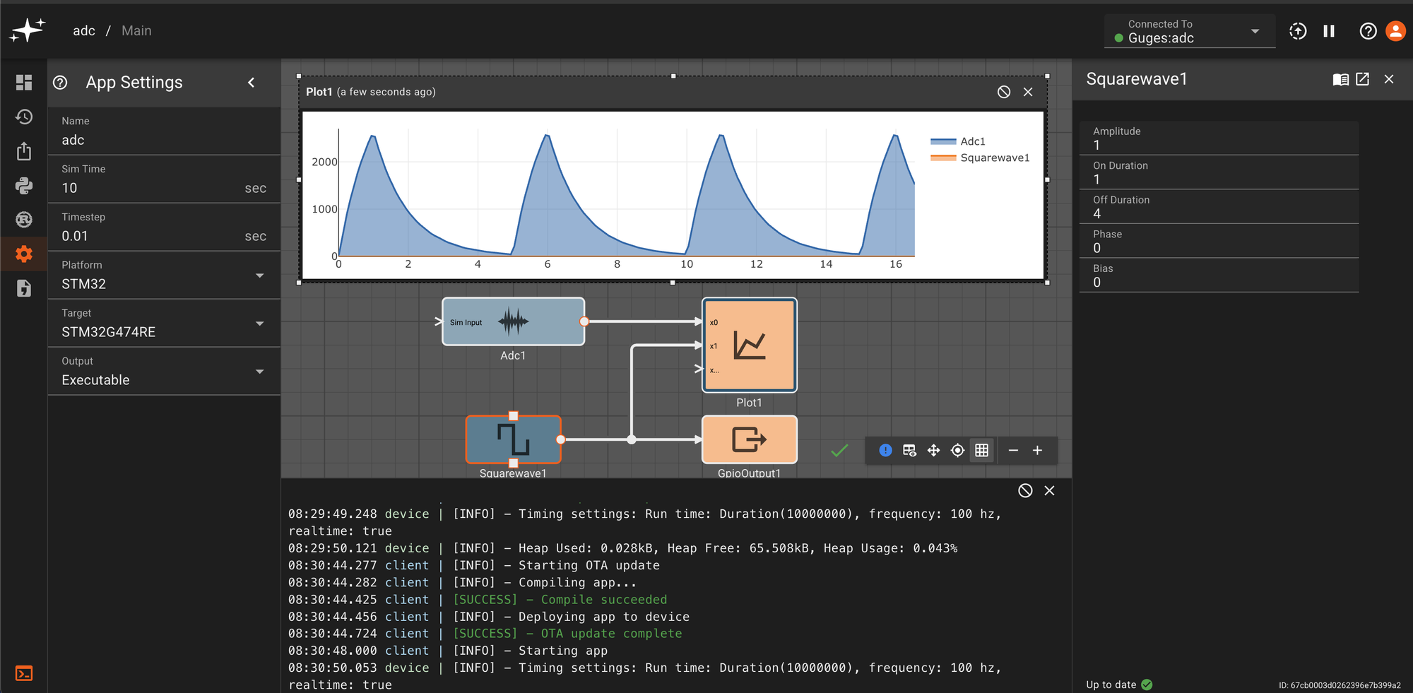This screenshot has height=693, width=1413.
Task: Open Squarewave1 documentation book icon
Action: pyautogui.click(x=1340, y=79)
